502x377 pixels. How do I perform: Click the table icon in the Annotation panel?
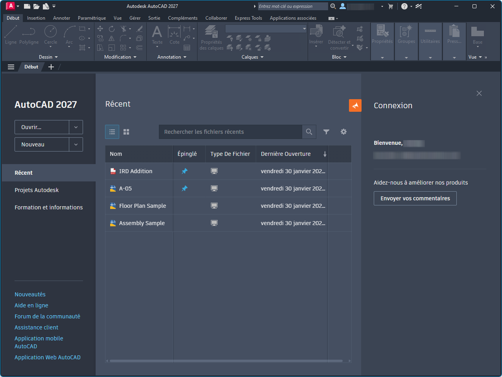[x=187, y=48]
